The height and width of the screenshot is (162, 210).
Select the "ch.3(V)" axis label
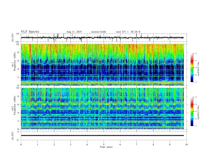click(13, 136)
